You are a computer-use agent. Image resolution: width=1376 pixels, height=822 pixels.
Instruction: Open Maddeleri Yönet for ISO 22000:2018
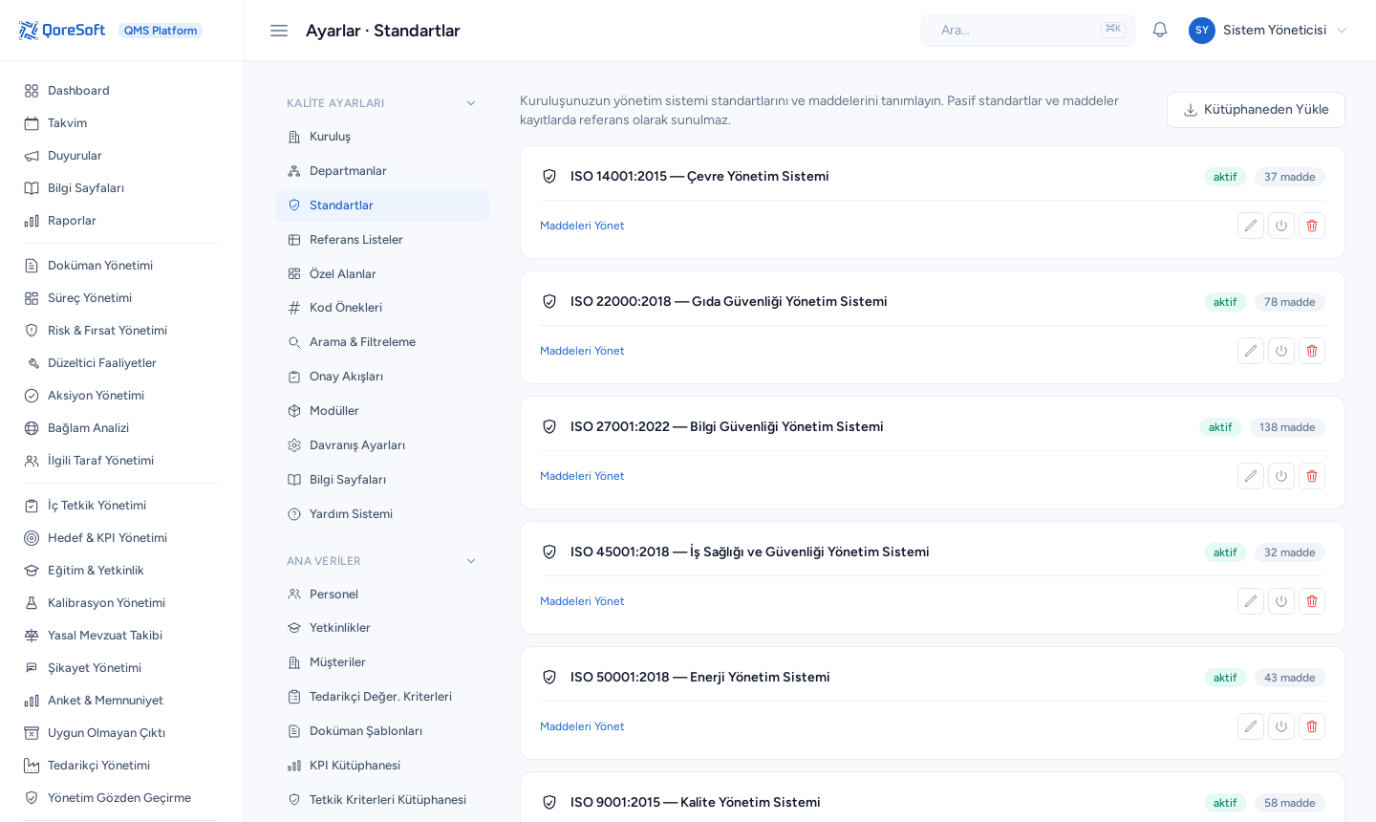(582, 351)
